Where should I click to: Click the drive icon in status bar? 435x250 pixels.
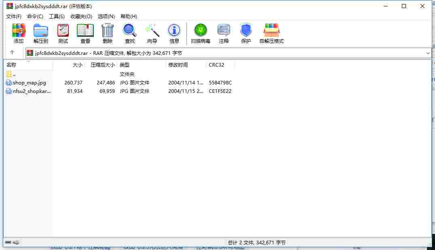(8, 242)
